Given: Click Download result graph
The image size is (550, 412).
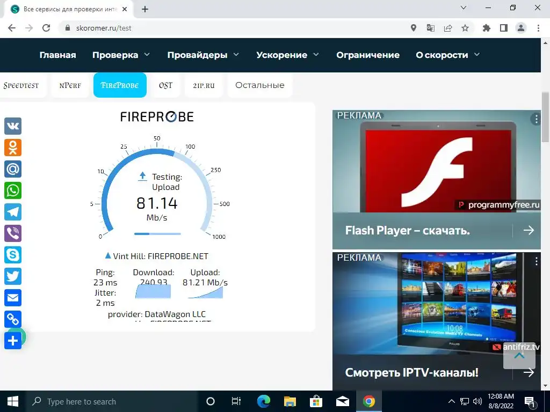Looking at the screenshot, I should click(153, 291).
